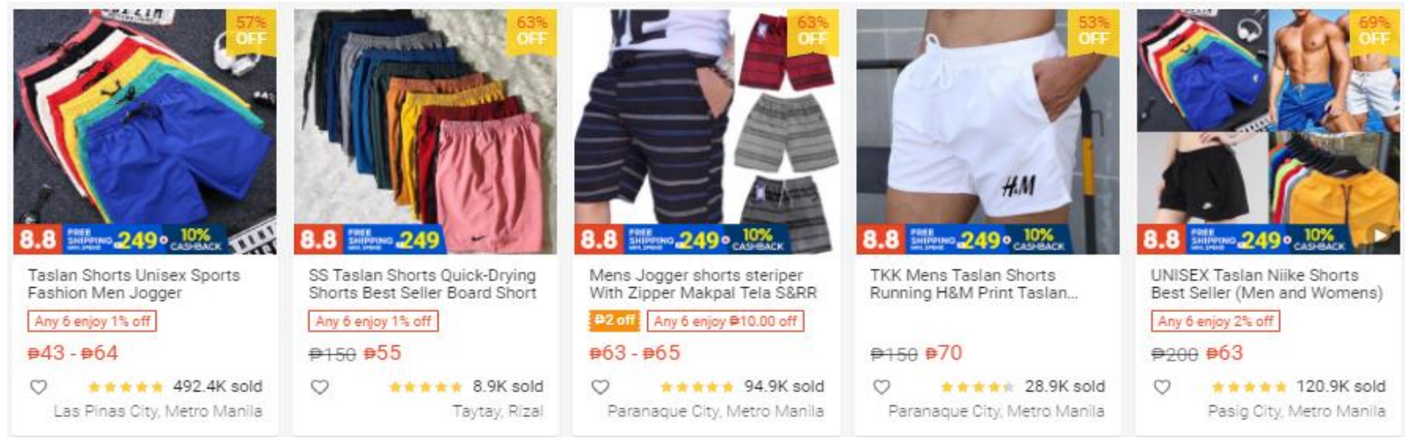Click Any 6 enjoy 2% off tag
This screenshot has height=446, width=1412.
pyautogui.click(x=1216, y=321)
